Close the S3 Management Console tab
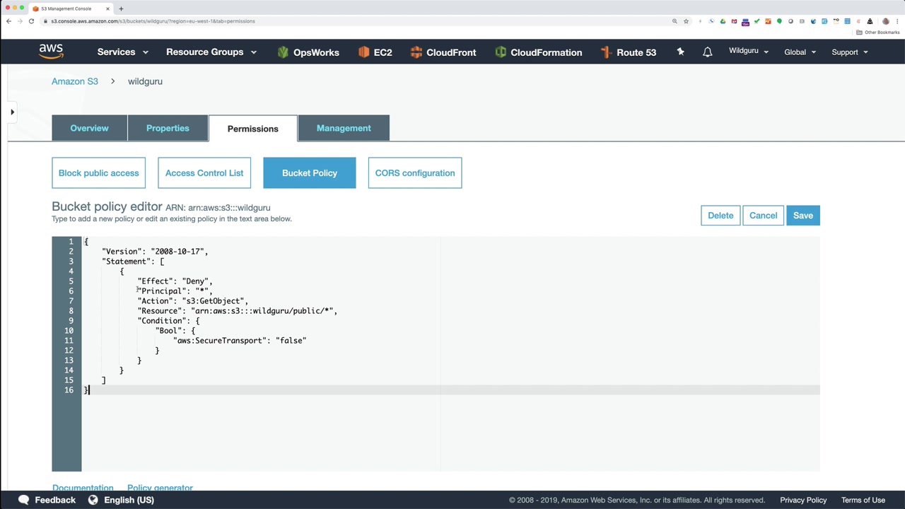Image resolution: width=905 pixels, height=509 pixels. pos(107,8)
